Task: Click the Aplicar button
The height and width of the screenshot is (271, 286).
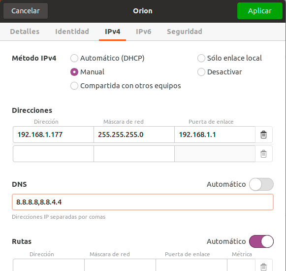Action: coord(260,11)
